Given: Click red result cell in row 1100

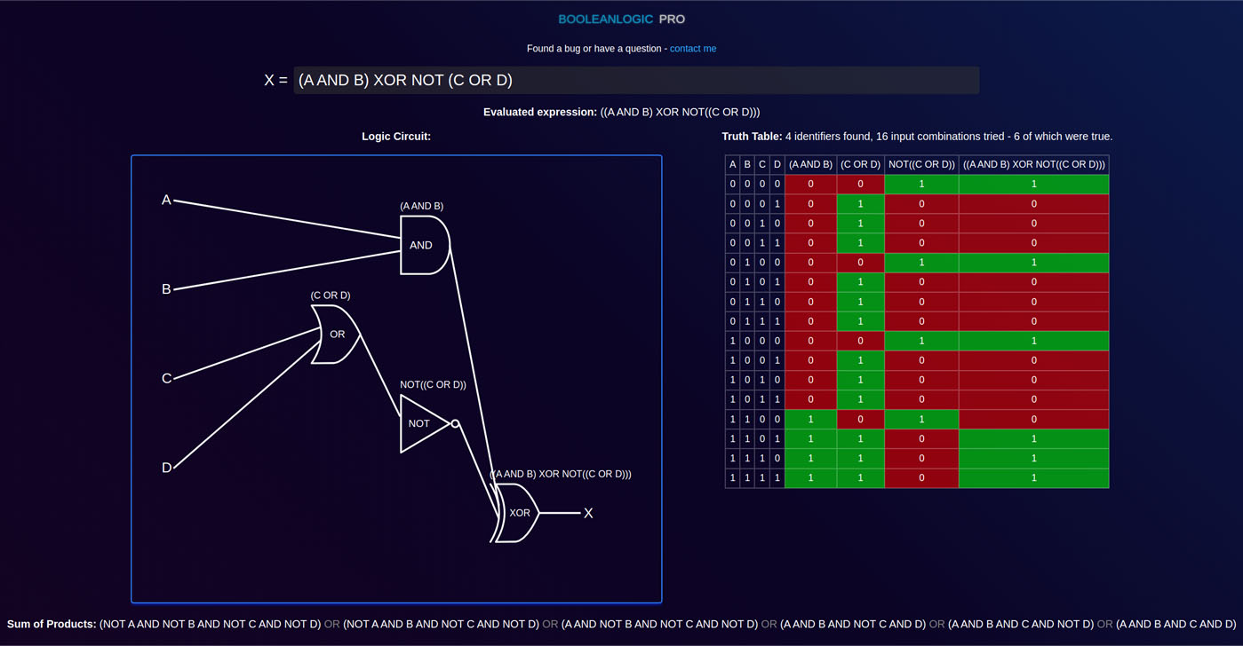Looking at the screenshot, I should (1033, 419).
